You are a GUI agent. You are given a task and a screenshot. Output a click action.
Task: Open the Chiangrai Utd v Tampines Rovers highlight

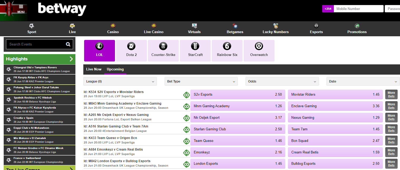click(40, 69)
